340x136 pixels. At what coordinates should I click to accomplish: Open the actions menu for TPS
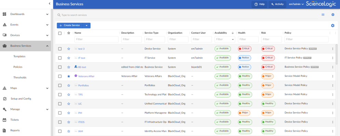tap(332, 95)
